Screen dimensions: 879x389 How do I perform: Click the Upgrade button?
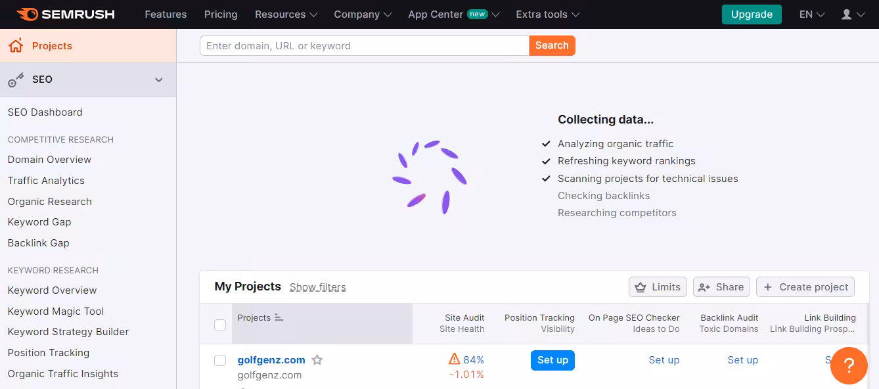752,14
